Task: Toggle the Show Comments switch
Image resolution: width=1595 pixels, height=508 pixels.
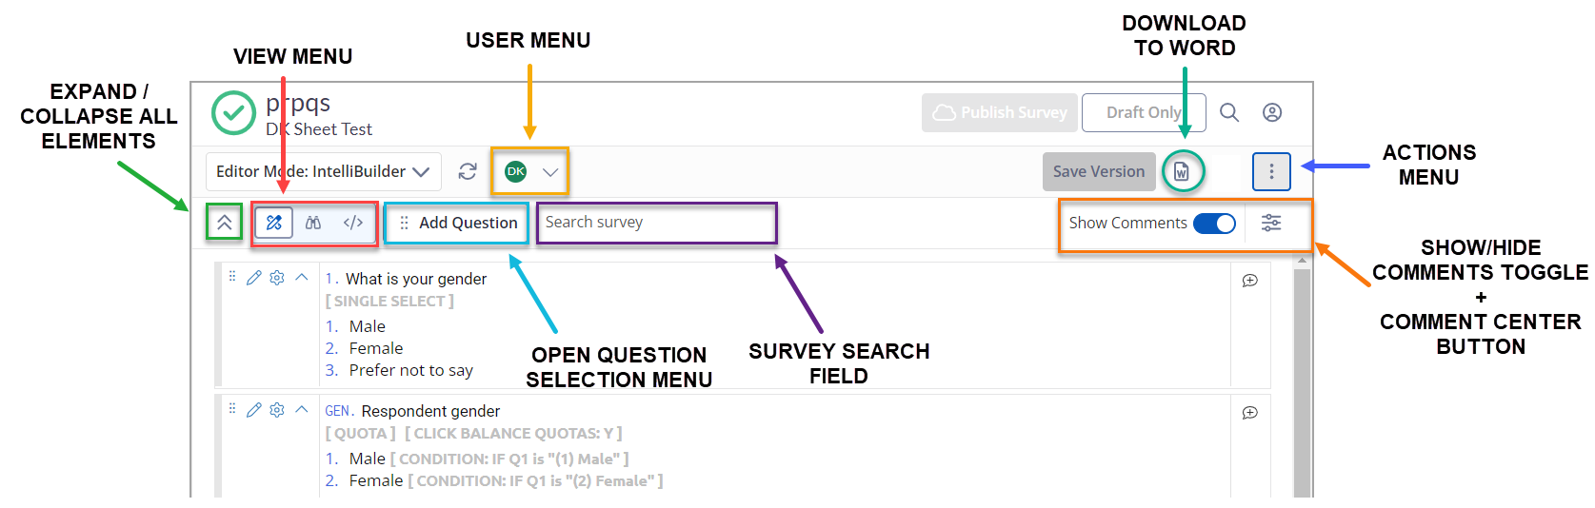Action: (x=1214, y=223)
